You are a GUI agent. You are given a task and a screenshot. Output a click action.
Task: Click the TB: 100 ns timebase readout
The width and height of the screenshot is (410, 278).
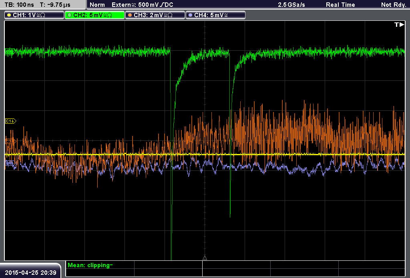pyautogui.click(x=19, y=5)
